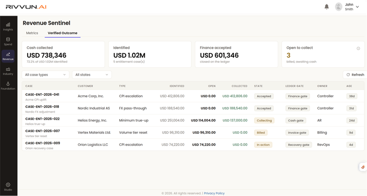Click the TYPE column header
This screenshot has height=196, width=367.
(122, 86)
